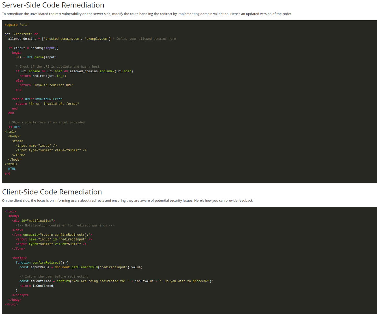
Task: Click the uri = URI.parse(input) line
Action: tap(36, 58)
